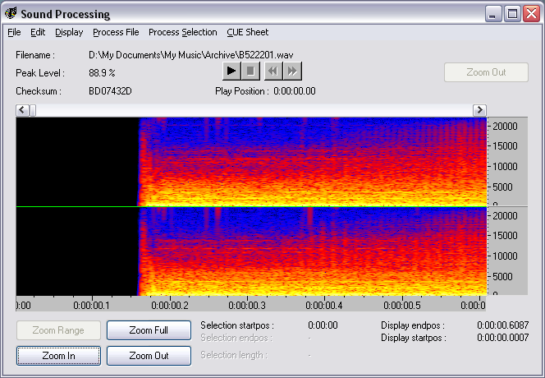Image resolution: width=545 pixels, height=378 pixels.
Task: Open the Edit menu
Action: click(x=38, y=33)
